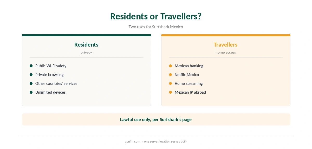Screen dimensions: 312x149
Task: Click green bullet beside 'Private browsing'
Action: point(31,75)
